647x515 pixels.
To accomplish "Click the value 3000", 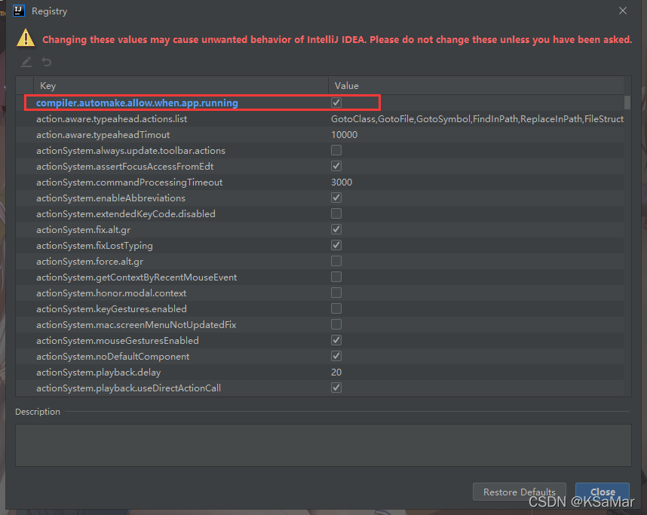I will coord(342,182).
